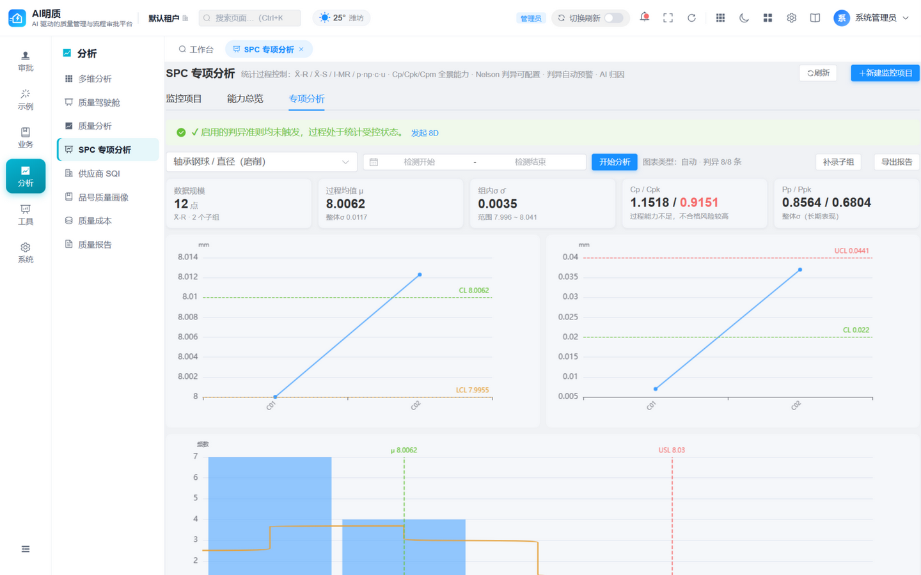The height and width of the screenshot is (575, 921).
Task: Go to the 工作台 page tab
Action: 196,49
